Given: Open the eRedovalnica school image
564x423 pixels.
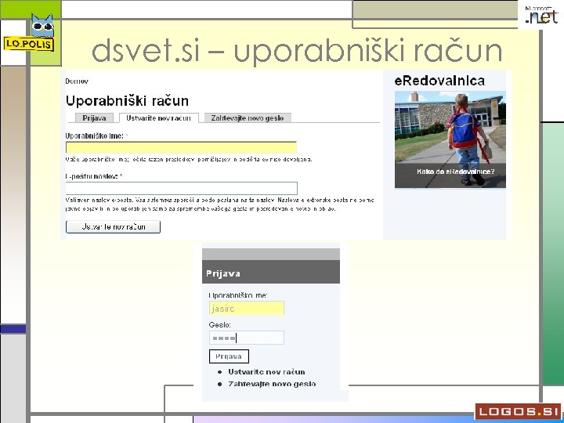Looking at the screenshot, I should [x=450, y=139].
